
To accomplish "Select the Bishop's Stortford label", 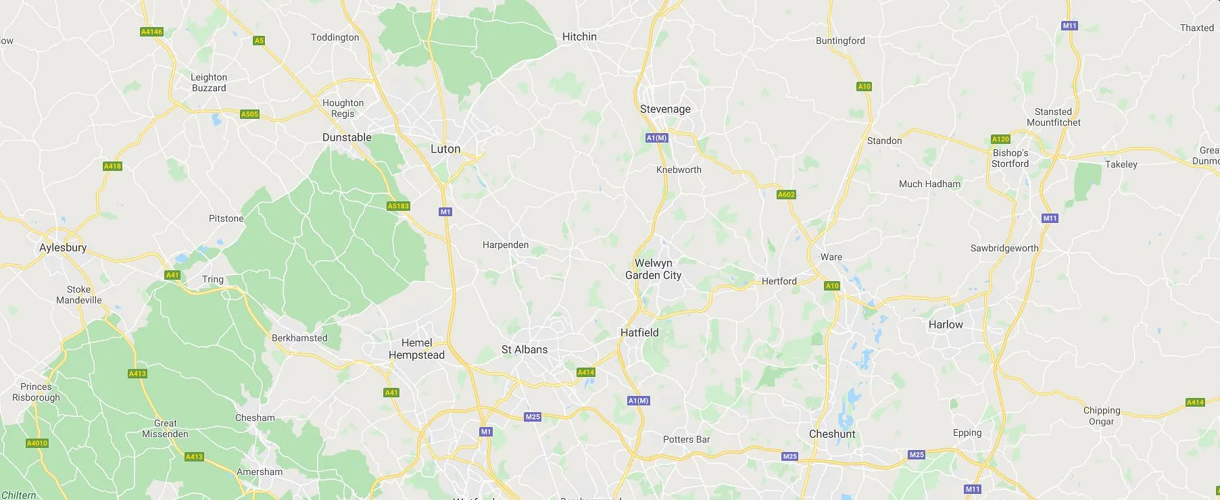I will pos(1010,158).
